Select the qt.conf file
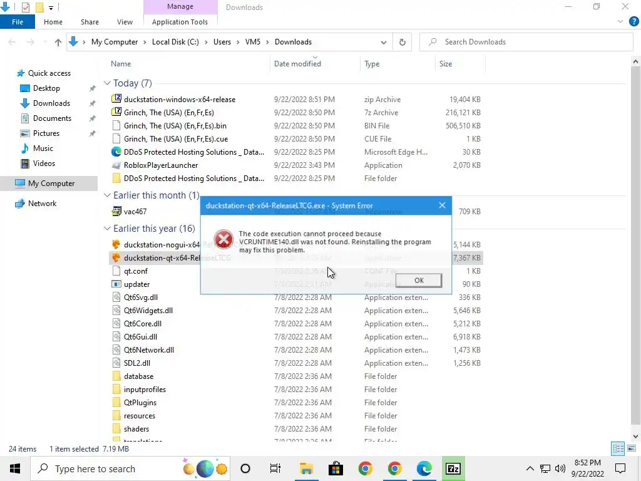This screenshot has height=481, width=641. 136,271
